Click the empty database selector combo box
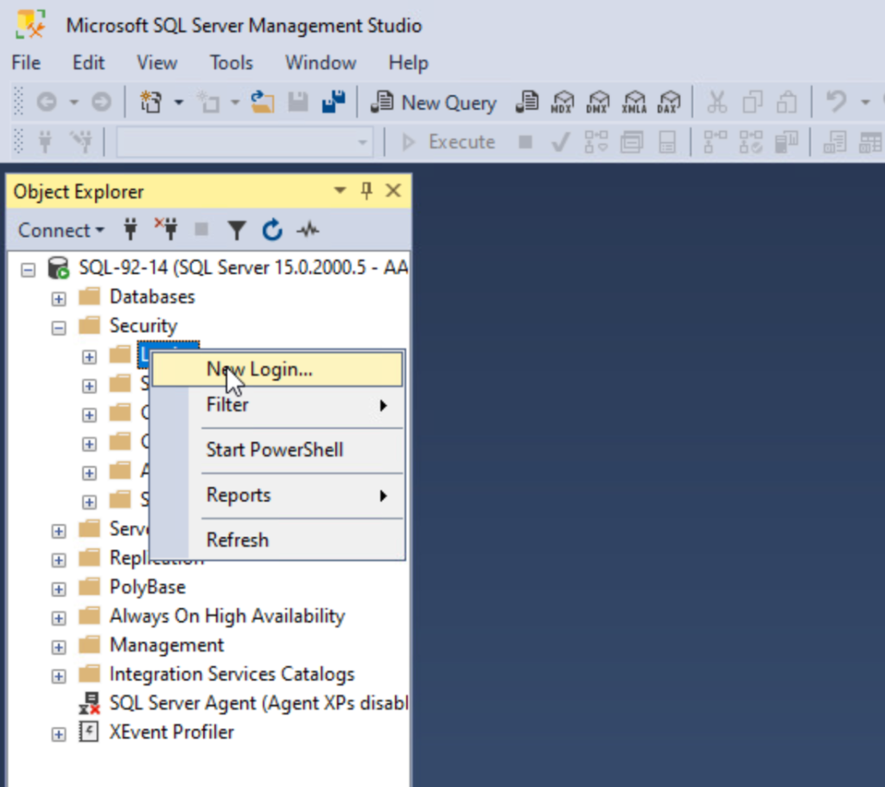Viewport: 885px width, 787px height. [x=244, y=142]
